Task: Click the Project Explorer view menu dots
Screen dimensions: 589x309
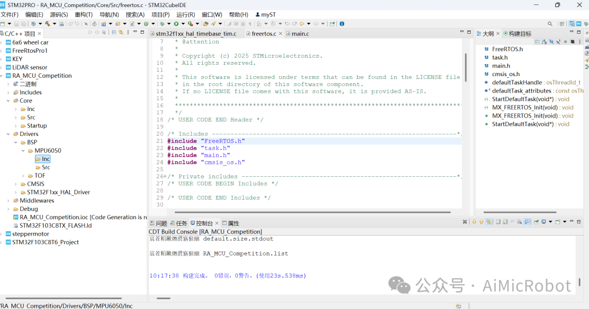Action: (x=128, y=32)
